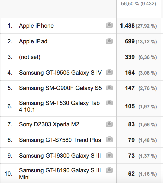Viewport: 163px width, 183px height.
Task: Select the Apple iPhone device name
Action: [36, 26]
